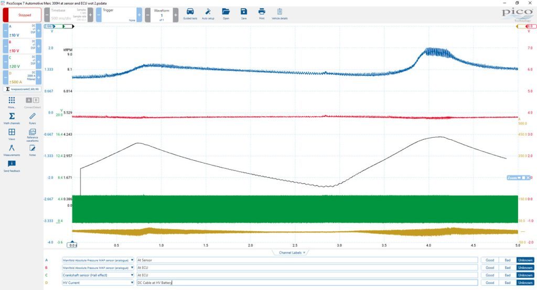Open Vehicle details clipboard icon
This screenshot has width=537, height=290.
[280, 14]
